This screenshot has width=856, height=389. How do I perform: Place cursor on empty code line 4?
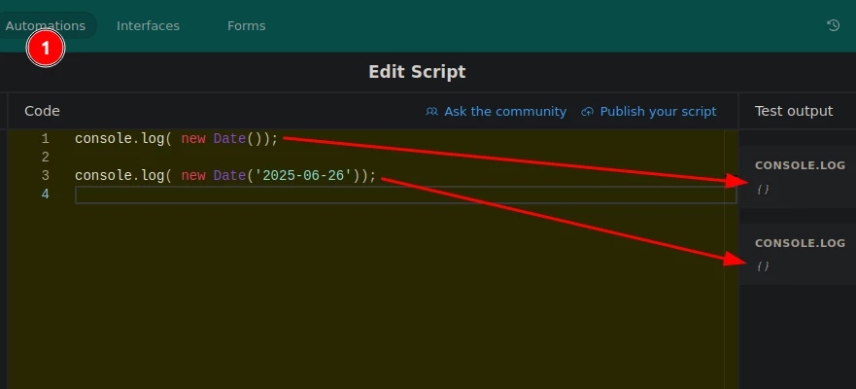coord(405,194)
